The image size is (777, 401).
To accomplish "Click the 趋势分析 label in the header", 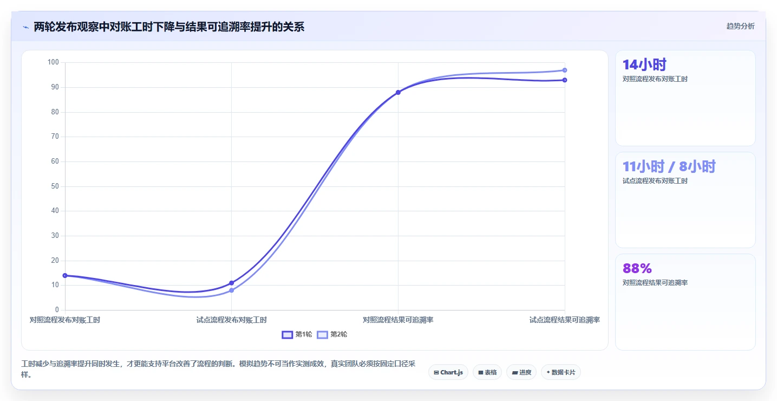I will point(740,26).
